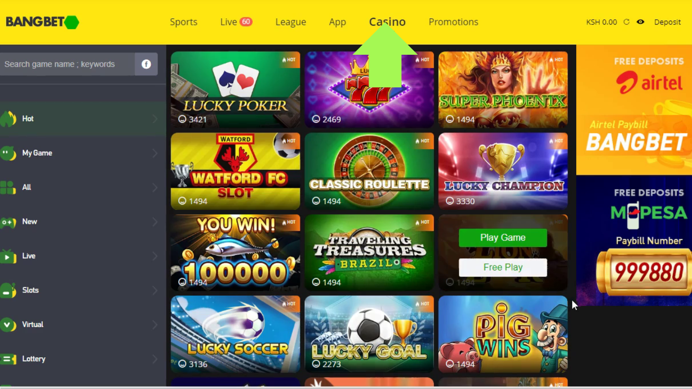Click the search game name field
Viewport: 692px width, 389px height.
[x=67, y=64]
